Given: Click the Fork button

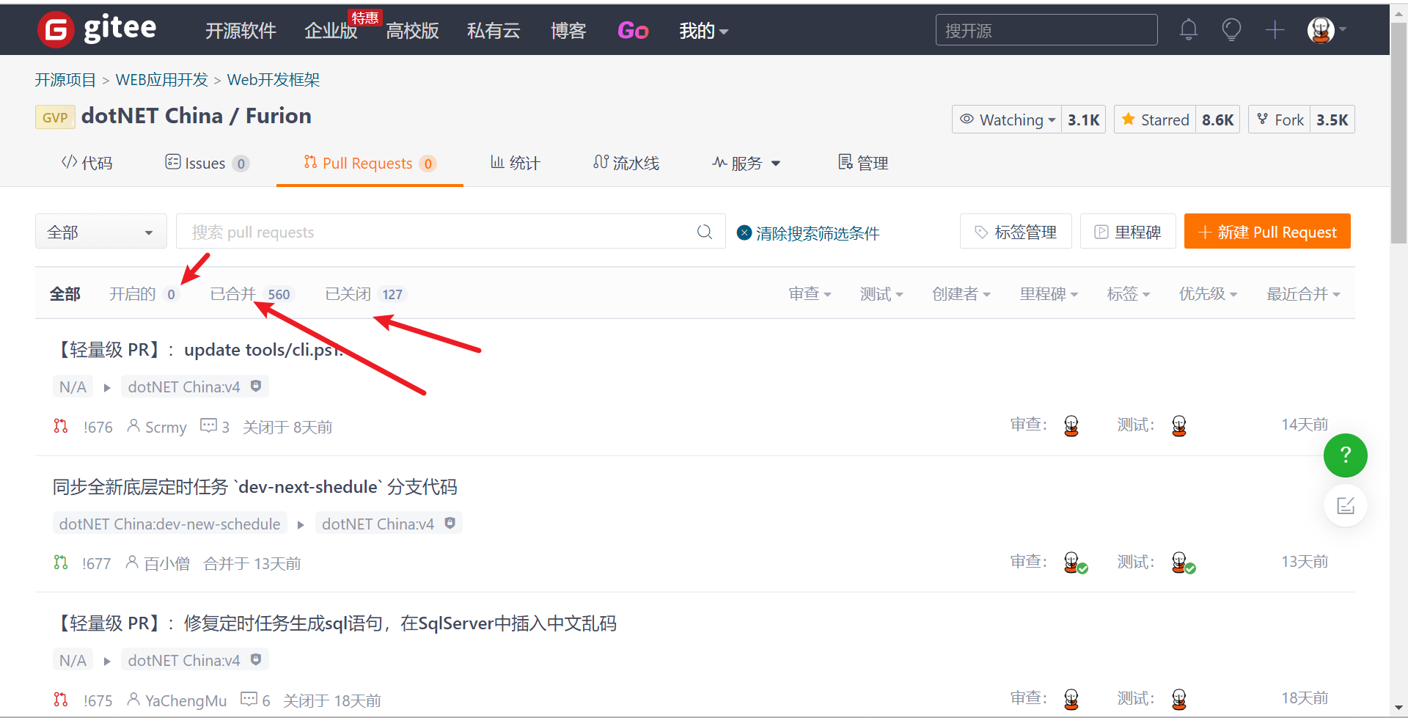Looking at the screenshot, I should point(1280,120).
